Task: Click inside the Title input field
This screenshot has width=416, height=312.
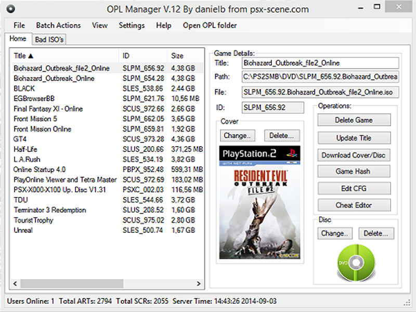Action: click(x=320, y=62)
